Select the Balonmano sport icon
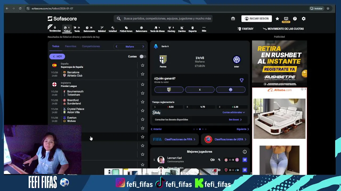The height and width of the screenshot is (191, 341). pyautogui.click(x=141, y=29)
